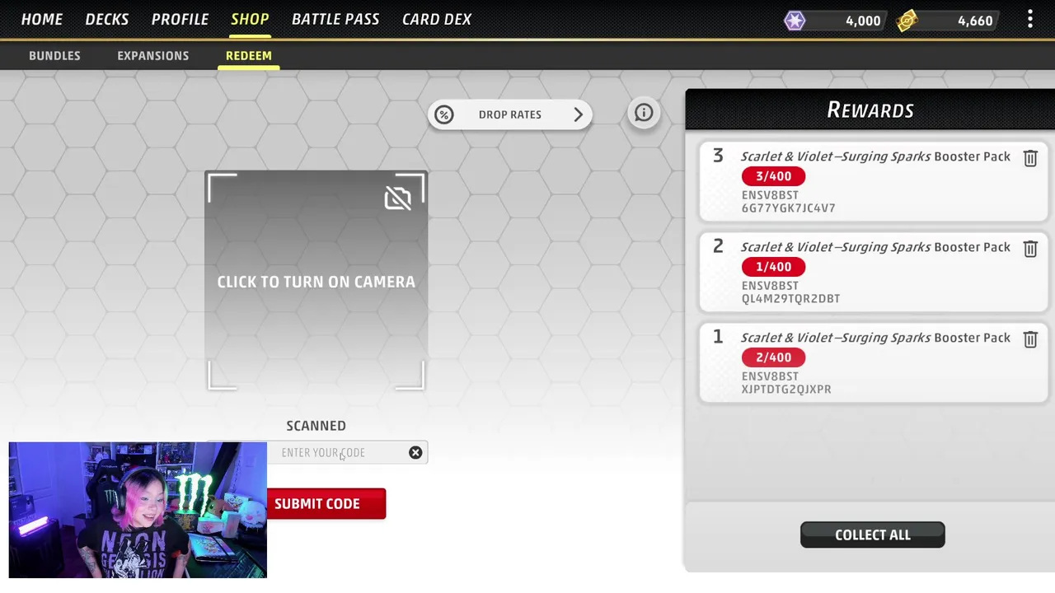Delete reward 1 with trash icon
The height and width of the screenshot is (593, 1055).
point(1030,339)
